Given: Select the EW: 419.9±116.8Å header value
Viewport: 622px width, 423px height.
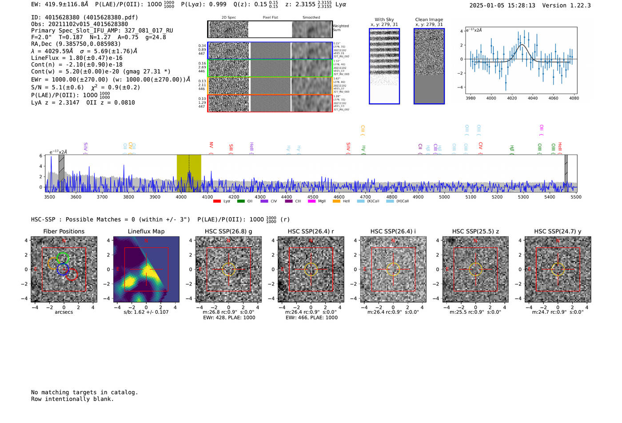Looking at the screenshot, I should click(x=60, y=4).
